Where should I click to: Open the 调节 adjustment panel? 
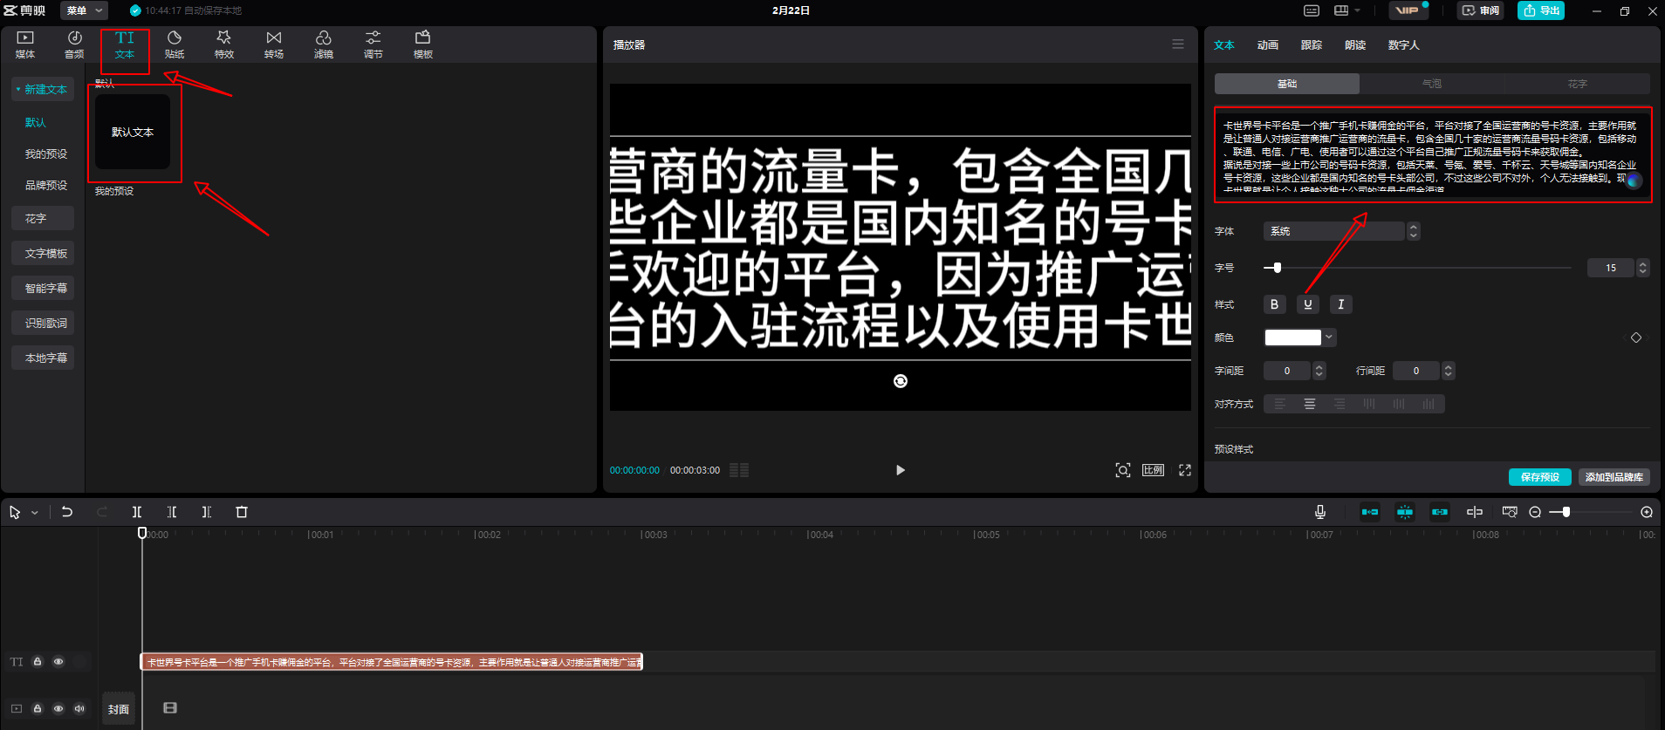click(373, 44)
